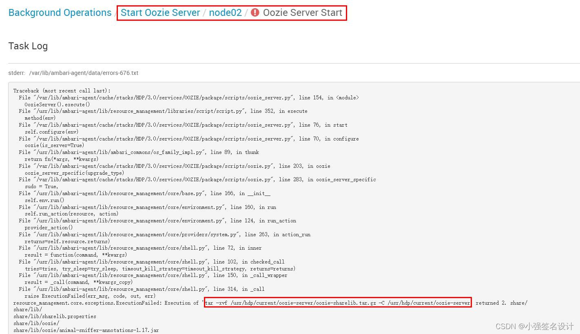Viewport: 580px width, 334px height.
Task: Click the 'self.run_action(resource, action)' line
Action: point(71,214)
